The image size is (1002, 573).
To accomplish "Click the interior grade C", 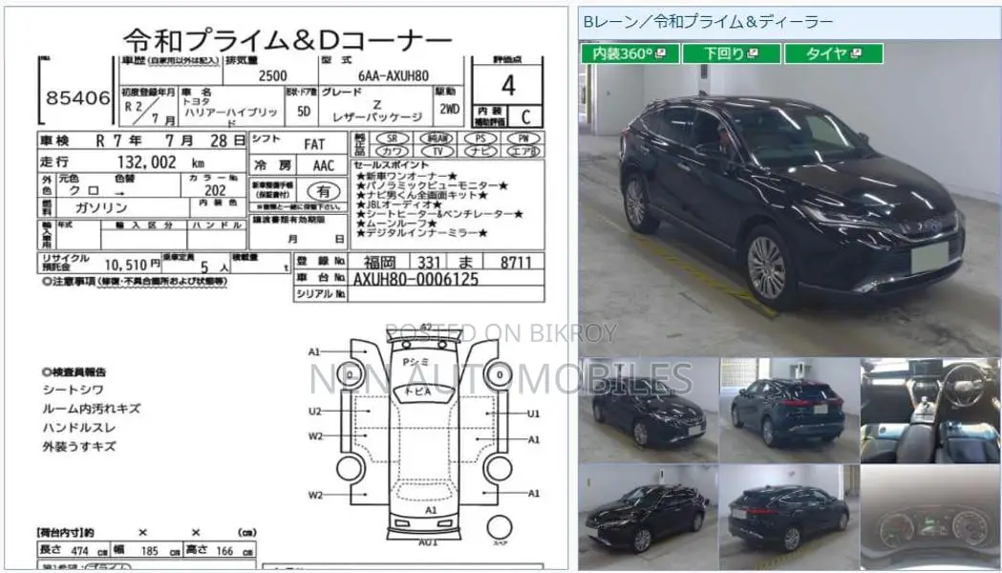I will tap(526, 117).
